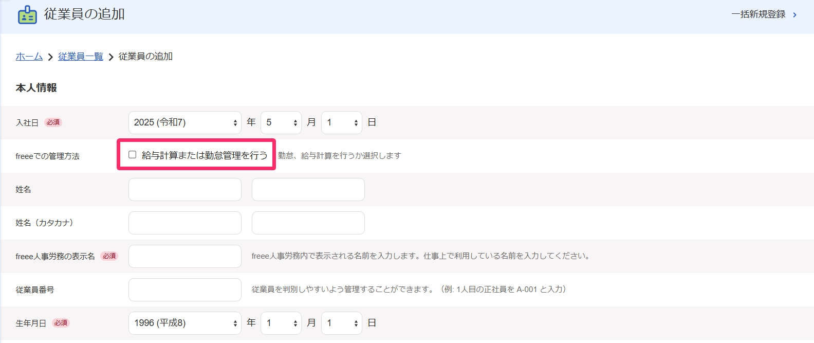Viewport: 814px width, 343px height.
Task: Open the 生年月日 day dropdown
Action: pos(342,323)
